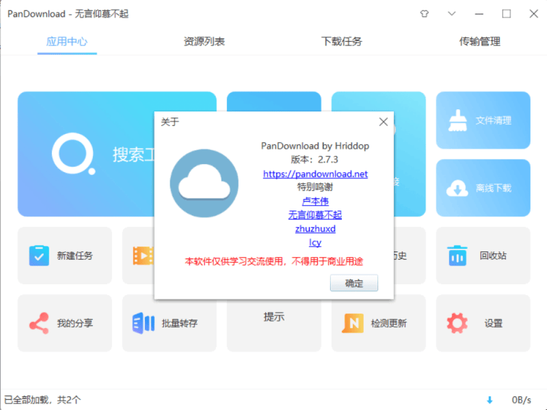Expand the title bar dropdown chevron
Image resolution: width=547 pixels, height=410 pixels.
(x=453, y=14)
